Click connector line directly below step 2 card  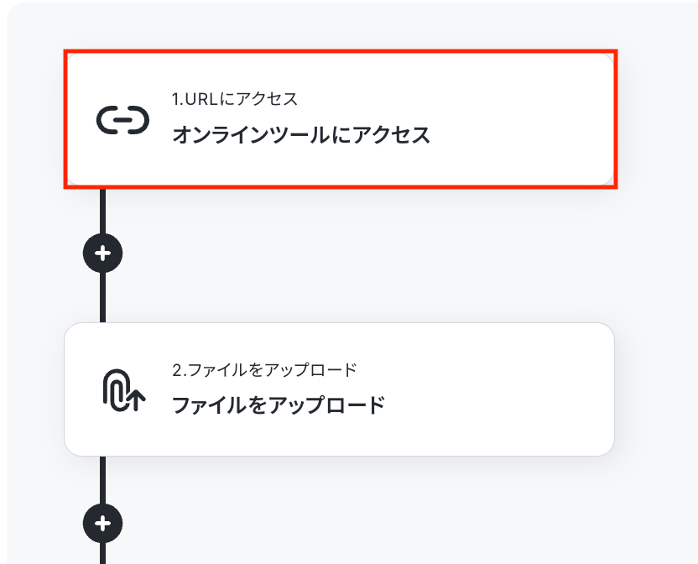click(x=103, y=480)
